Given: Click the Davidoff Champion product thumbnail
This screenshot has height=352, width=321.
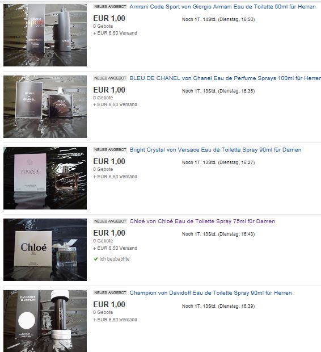Looking at the screenshot, I should (45, 321).
